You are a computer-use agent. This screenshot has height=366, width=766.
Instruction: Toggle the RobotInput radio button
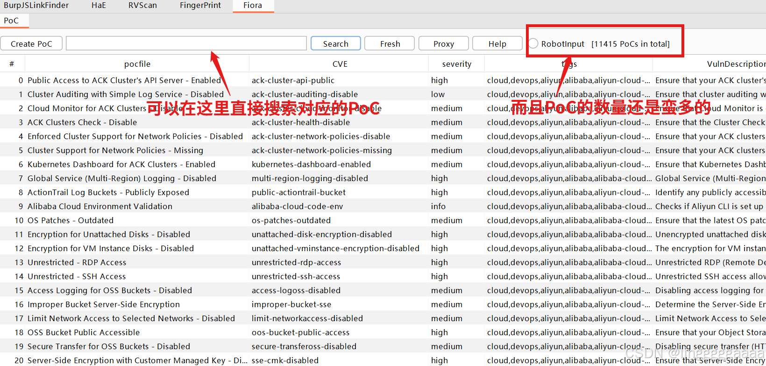pyautogui.click(x=533, y=43)
